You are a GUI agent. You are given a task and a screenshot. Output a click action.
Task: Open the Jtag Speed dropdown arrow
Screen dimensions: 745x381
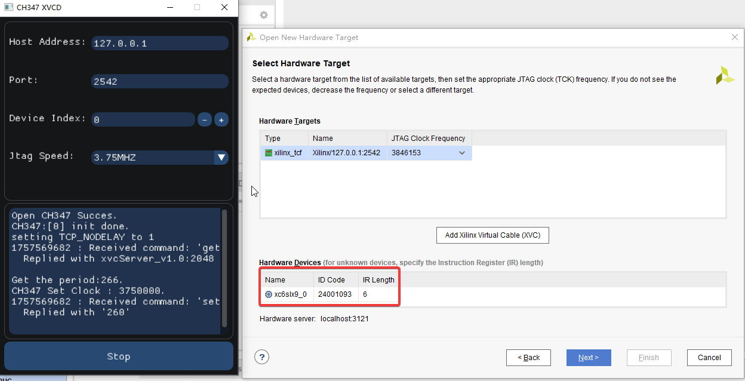click(x=221, y=158)
